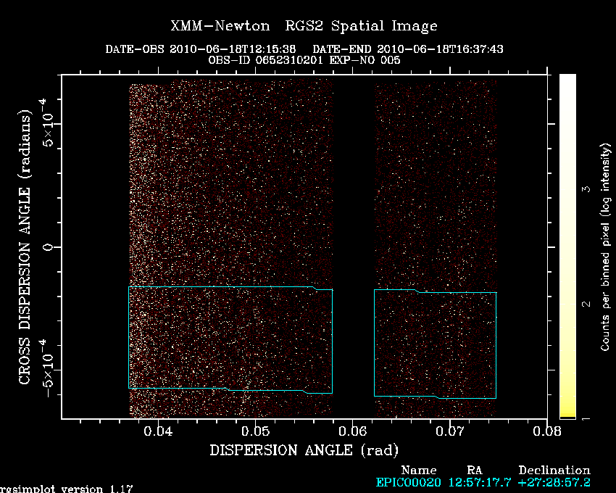Viewport: 616px width, 493px height.
Task: Click the Counts per binned pixel label
Action: (605, 247)
